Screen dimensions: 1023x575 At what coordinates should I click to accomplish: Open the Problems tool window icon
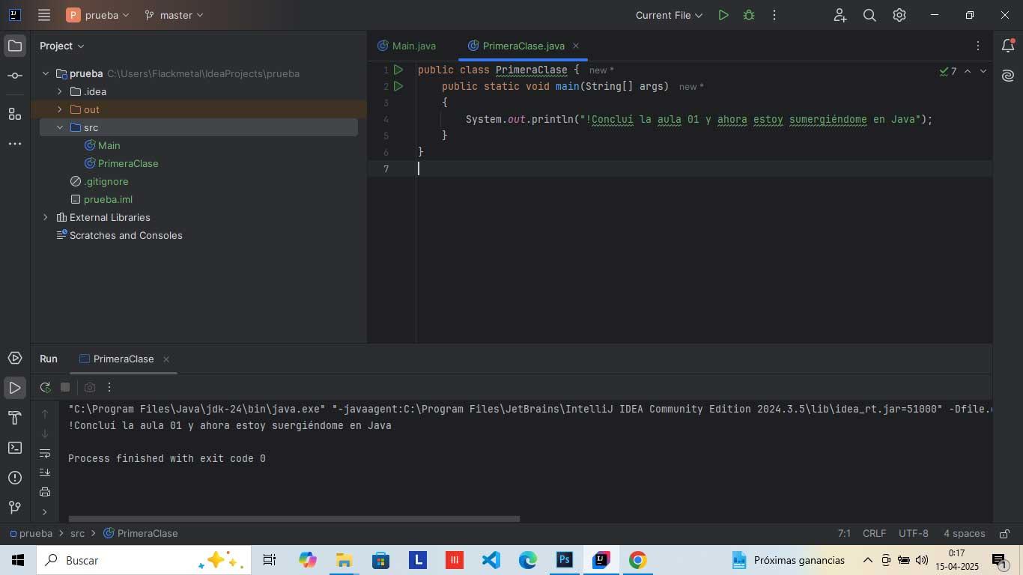click(x=14, y=478)
